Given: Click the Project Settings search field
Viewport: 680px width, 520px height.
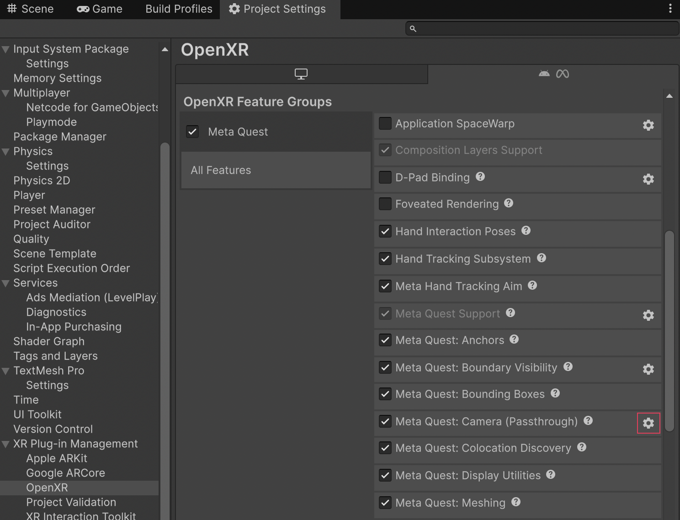Looking at the screenshot, I should coord(542,28).
